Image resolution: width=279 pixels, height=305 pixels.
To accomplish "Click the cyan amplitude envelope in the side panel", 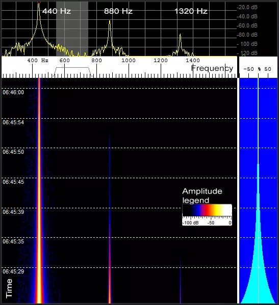I will (258, 272).
